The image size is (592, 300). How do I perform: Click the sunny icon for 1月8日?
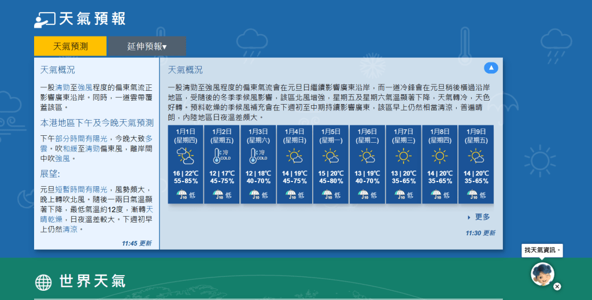439,155
